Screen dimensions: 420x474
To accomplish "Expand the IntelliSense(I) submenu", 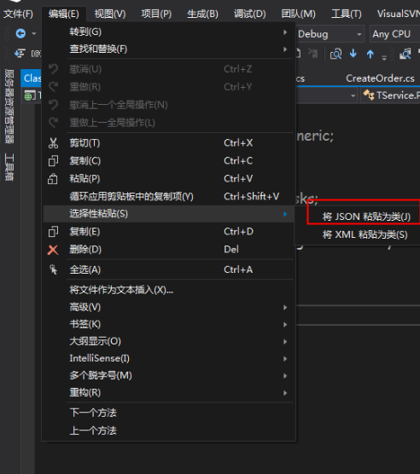I will [168, 359].
